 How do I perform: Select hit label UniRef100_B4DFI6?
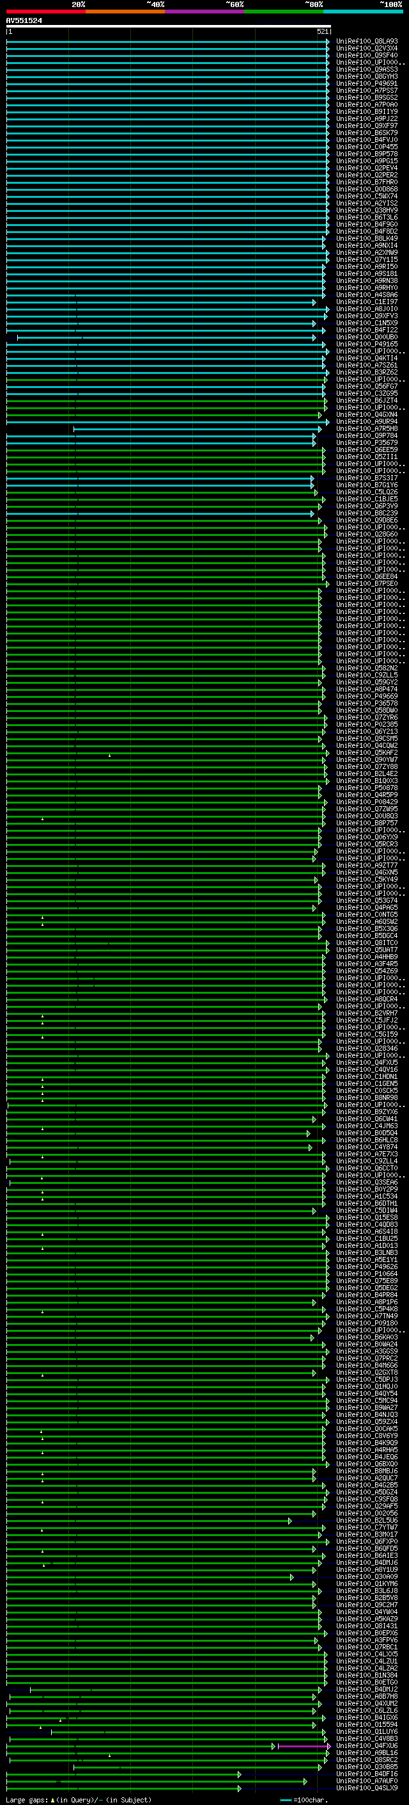tap(367, 1775)
